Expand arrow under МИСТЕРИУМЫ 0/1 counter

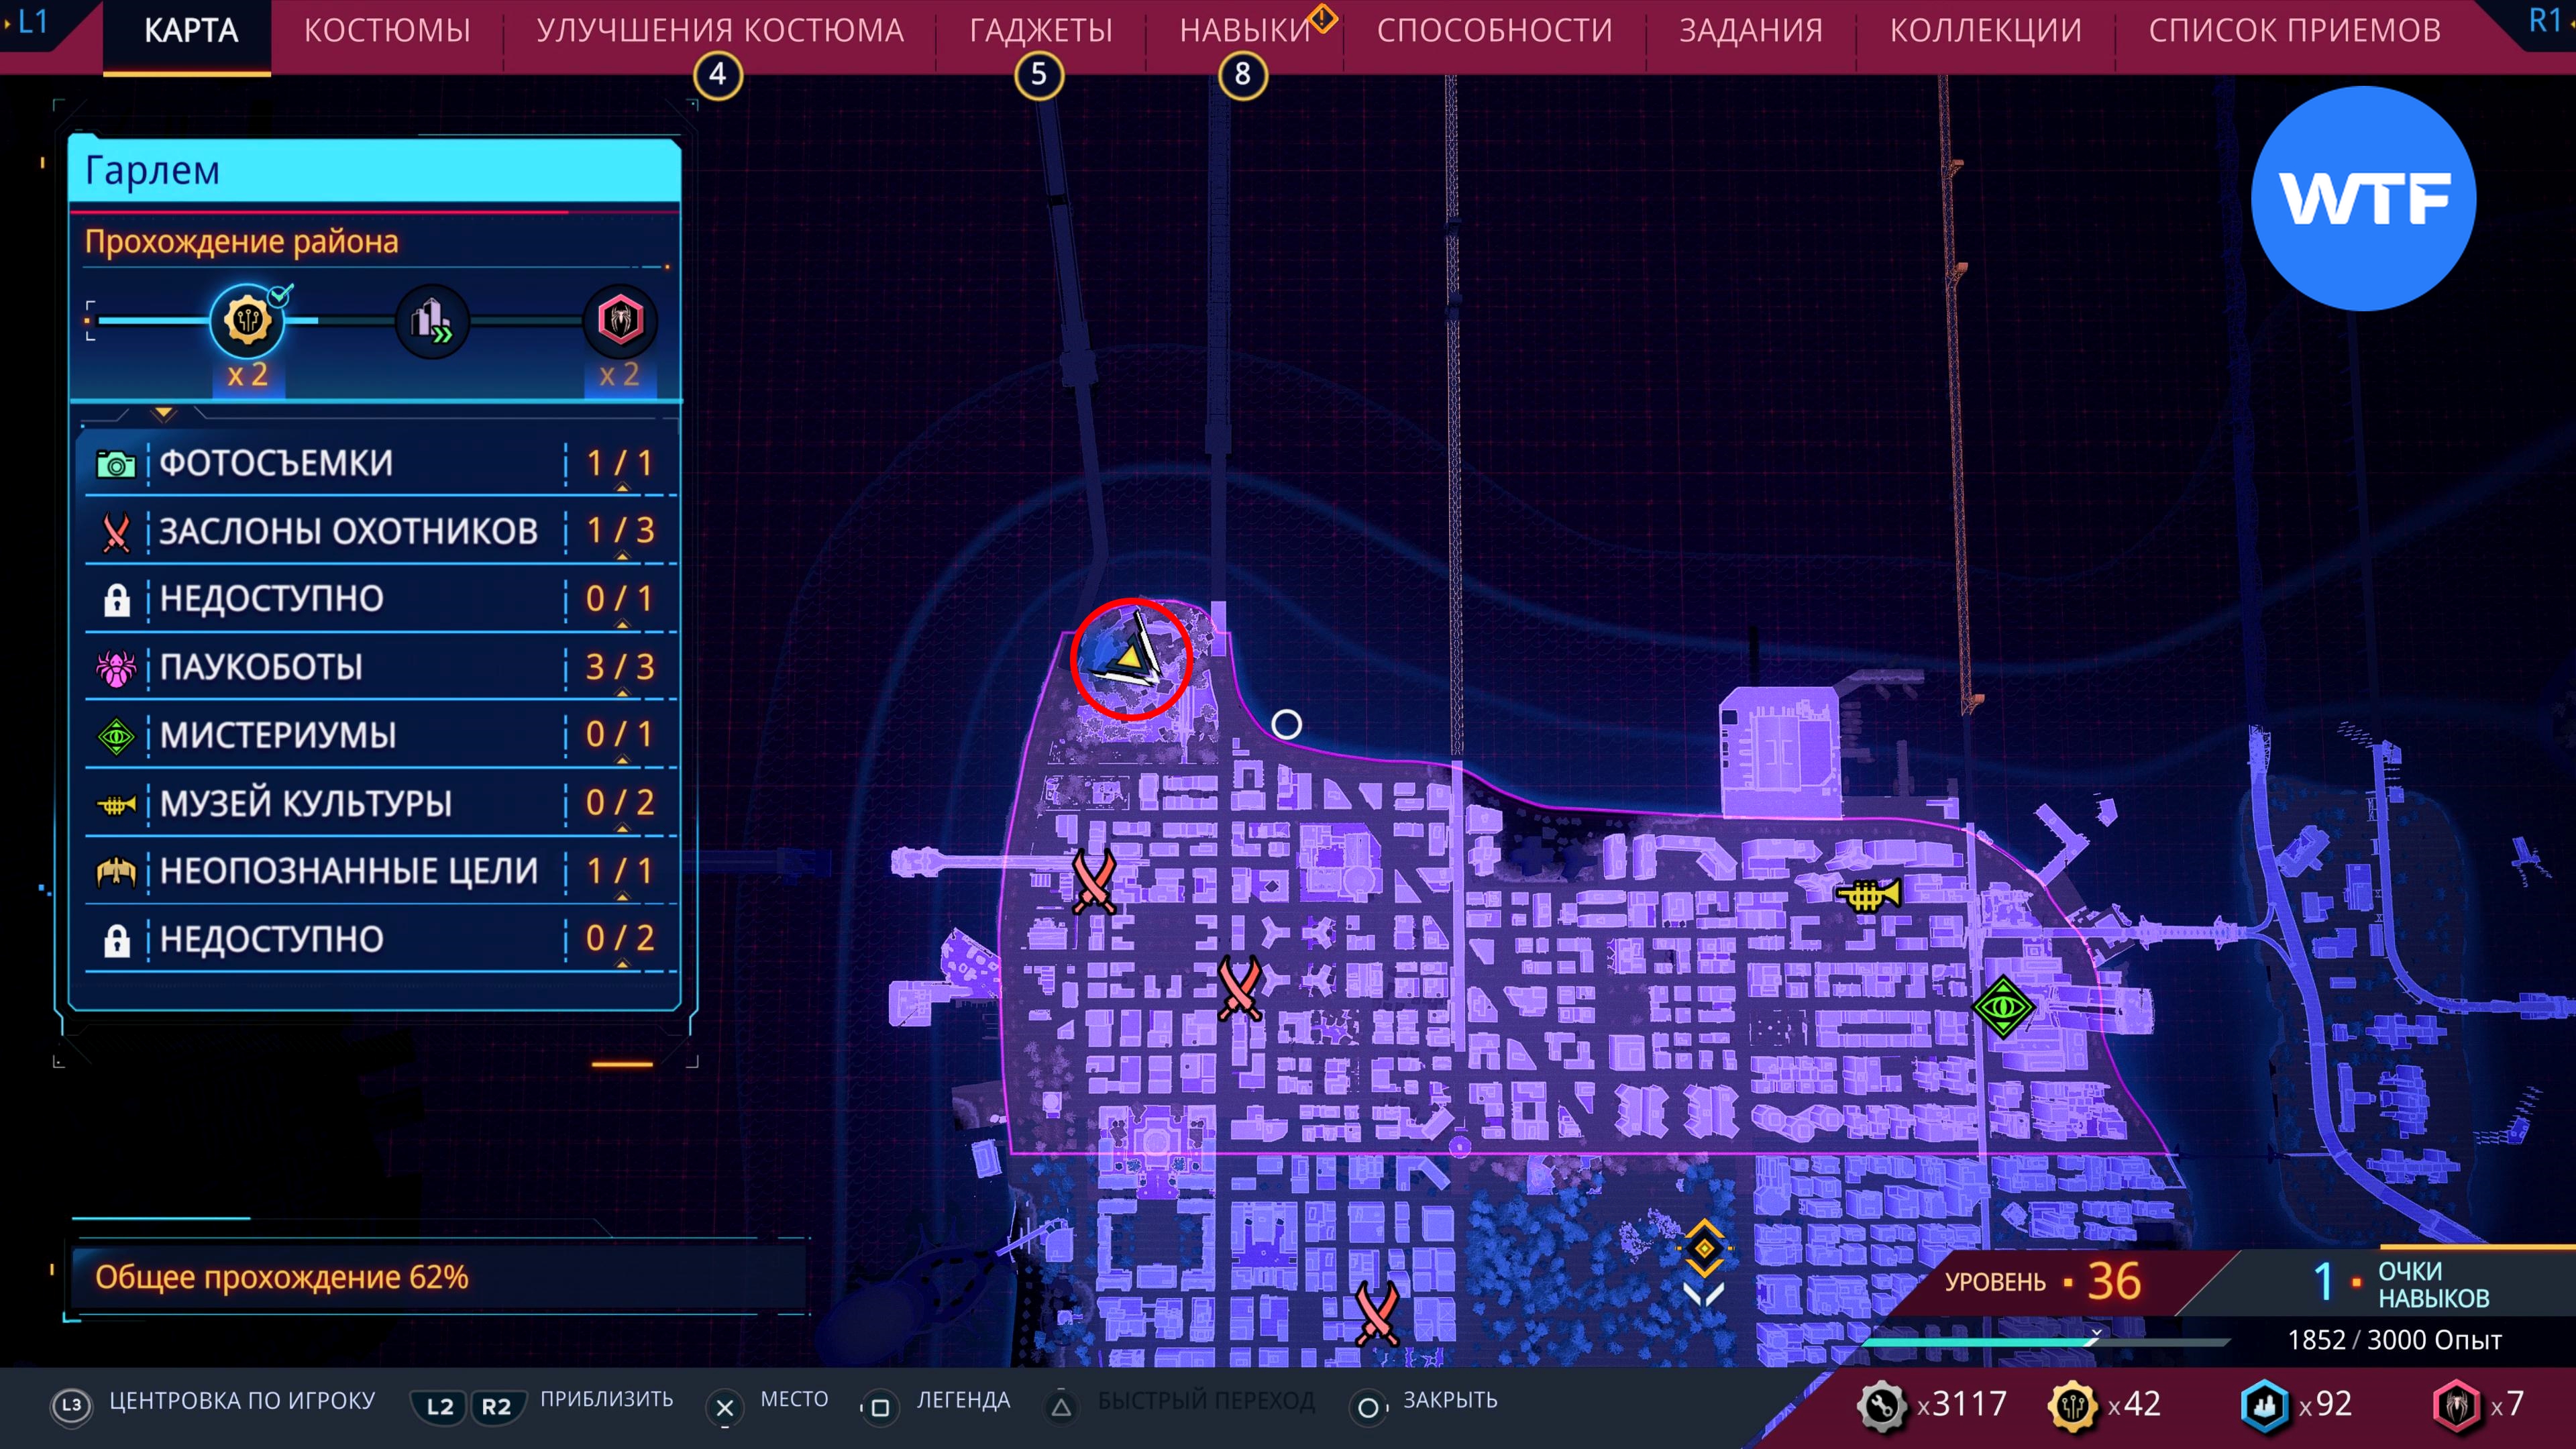[x=622, y=760]
